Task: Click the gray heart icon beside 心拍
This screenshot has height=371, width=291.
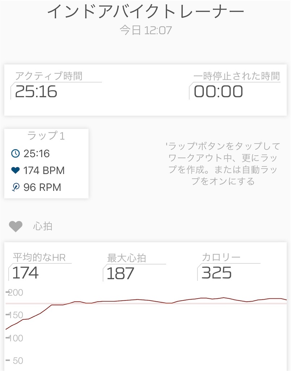Action: pyautogui.click(x=16, y=226)
